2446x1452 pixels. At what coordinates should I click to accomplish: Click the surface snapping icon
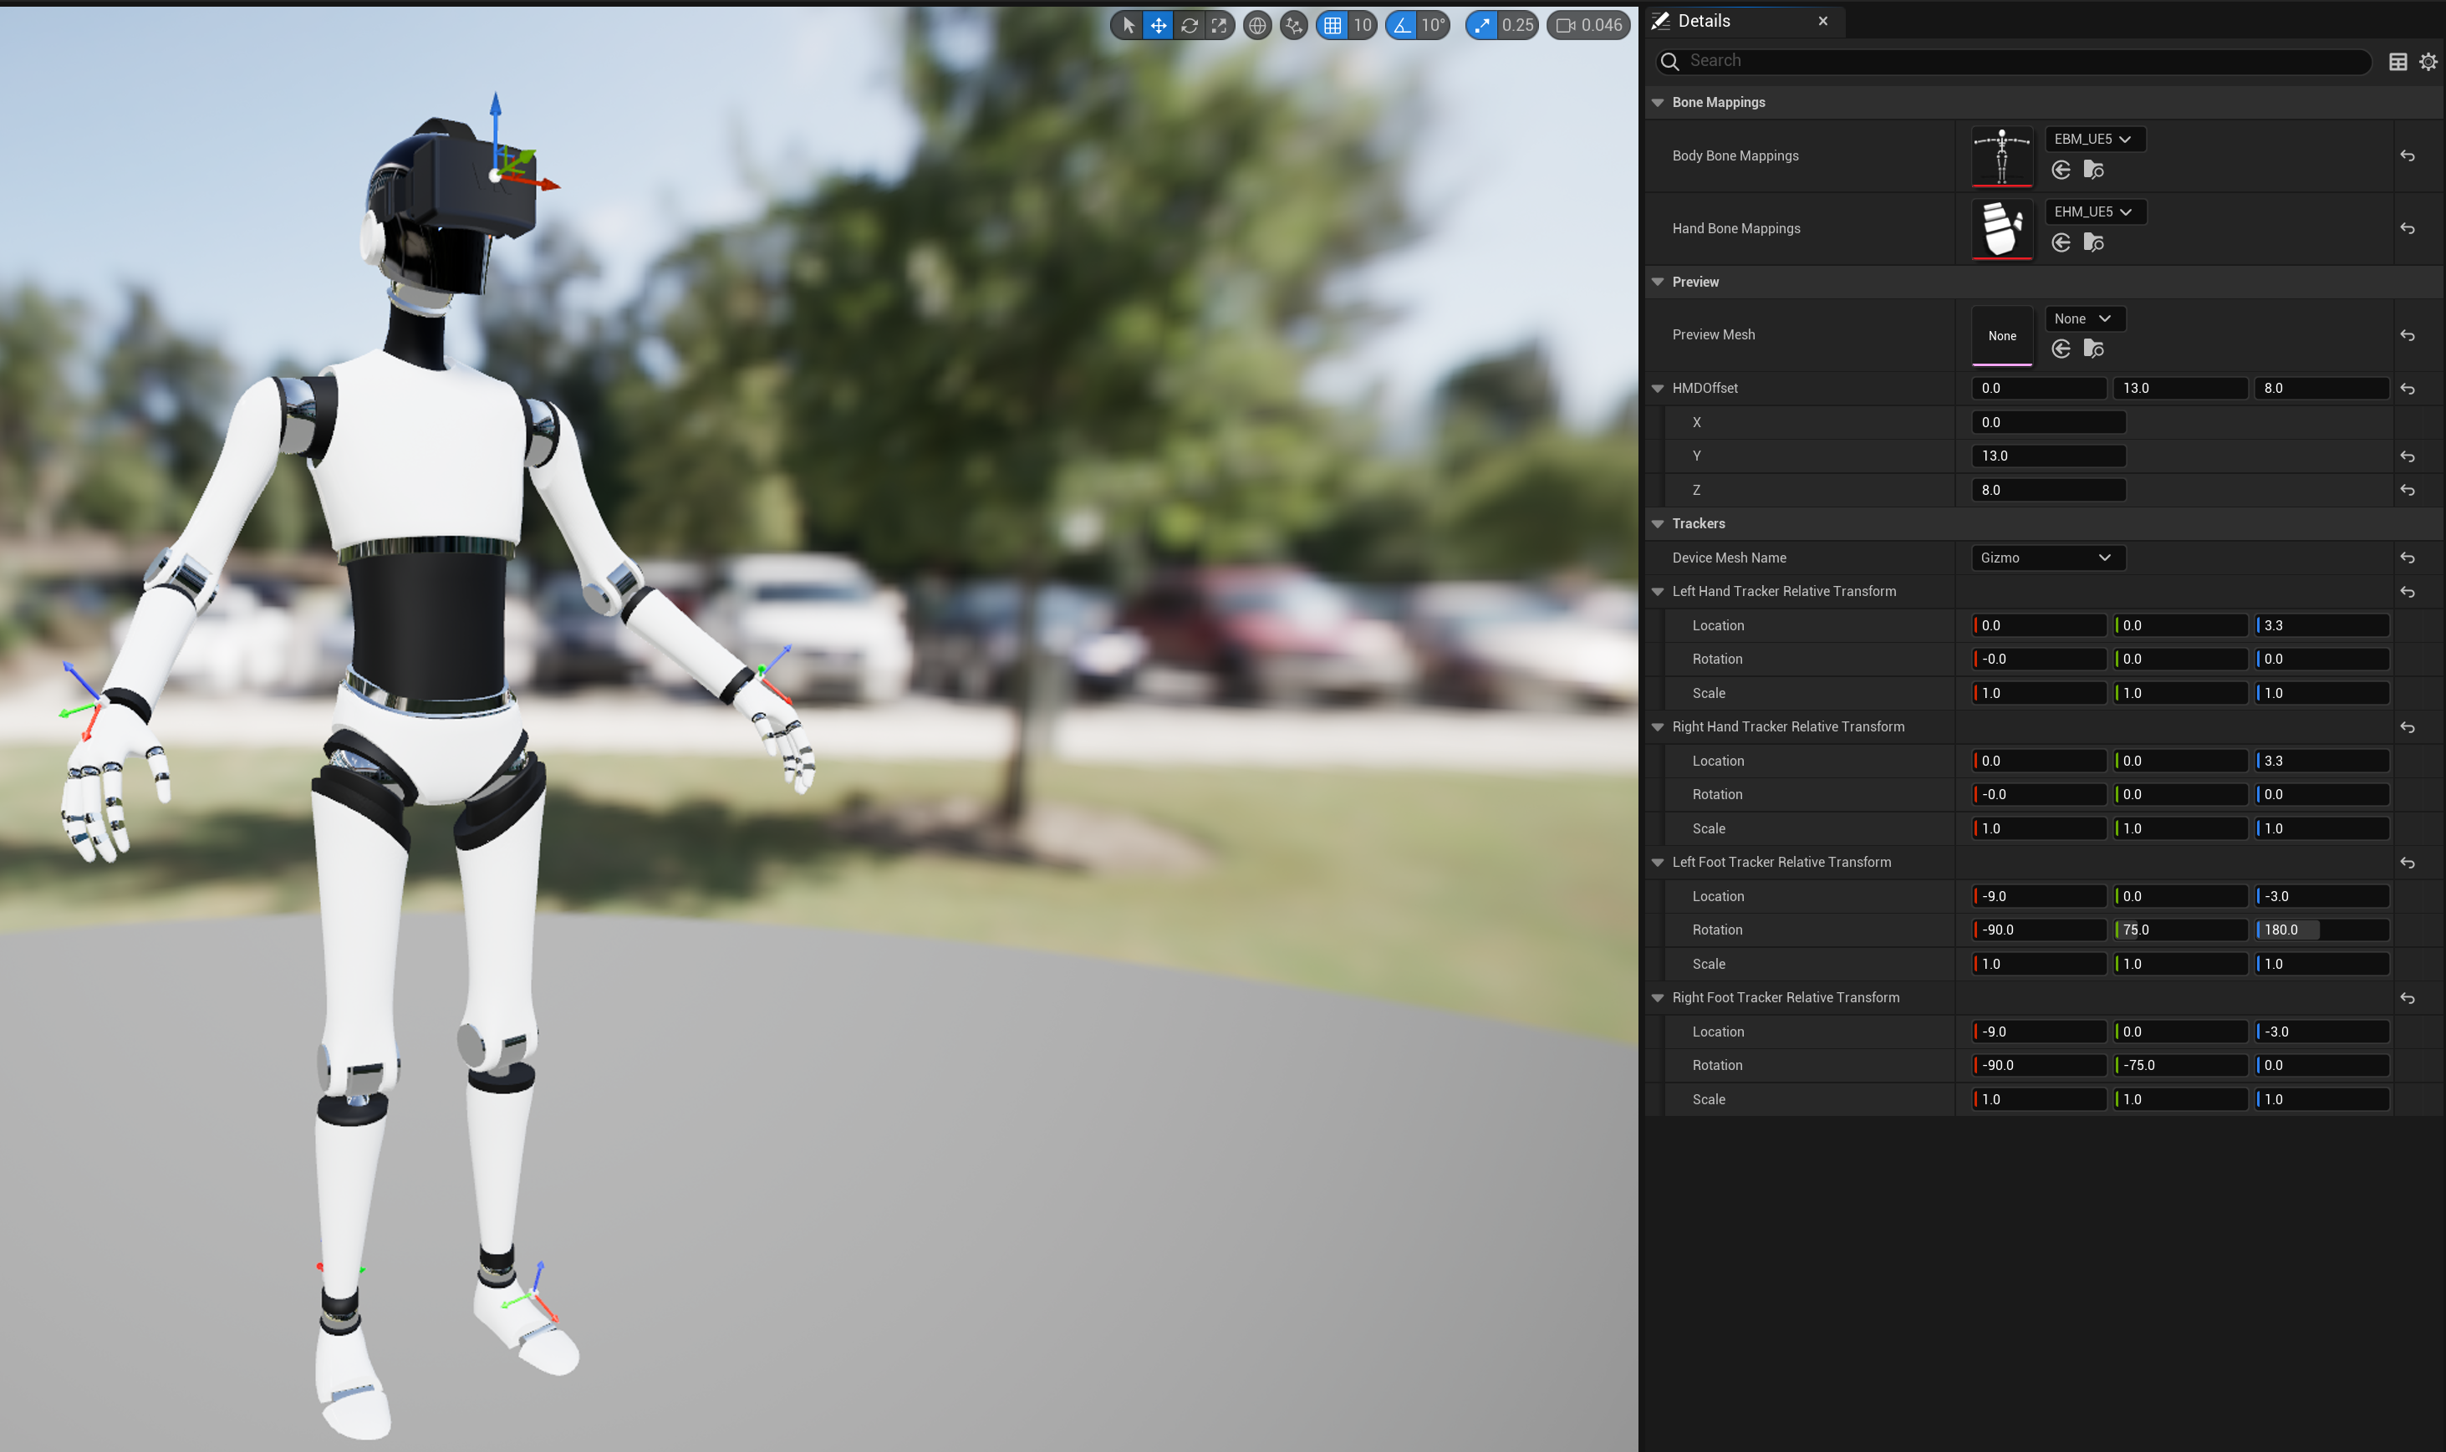click(x=1293, y=25)
